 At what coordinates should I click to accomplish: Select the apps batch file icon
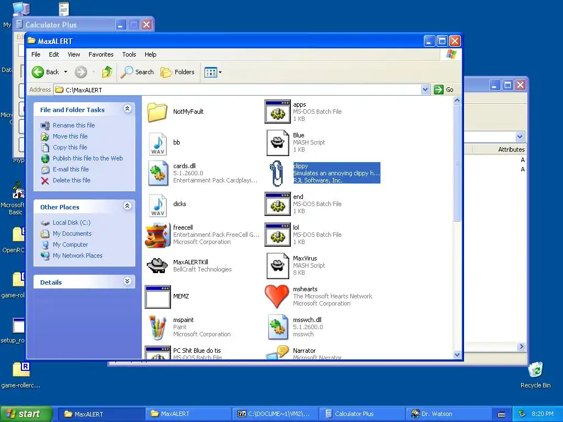tap(278, 112)
